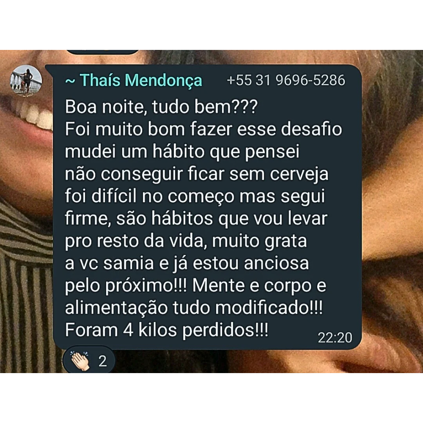Select the word 'desafio' in the message
Viewport: 423px width, 423px height.
point(311,129)
